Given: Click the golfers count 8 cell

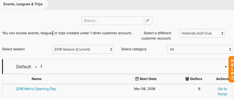Looking at the screenshot, I should point(199,89).
